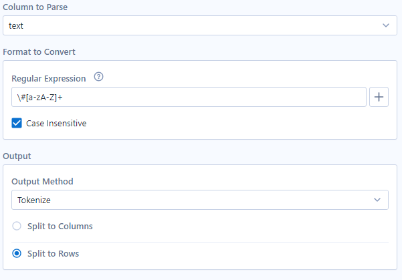
Task: Click the plus button beside the regex field
Action: coord(379,97)
